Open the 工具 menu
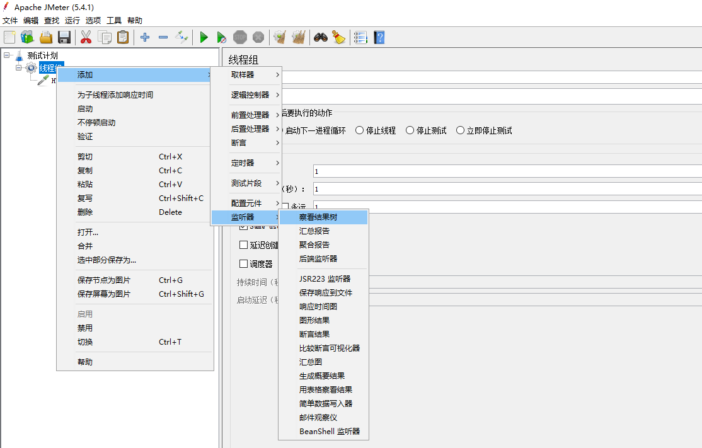Image resolution: width=702 pixels, height=448 pixels. [x=113, y=21]
